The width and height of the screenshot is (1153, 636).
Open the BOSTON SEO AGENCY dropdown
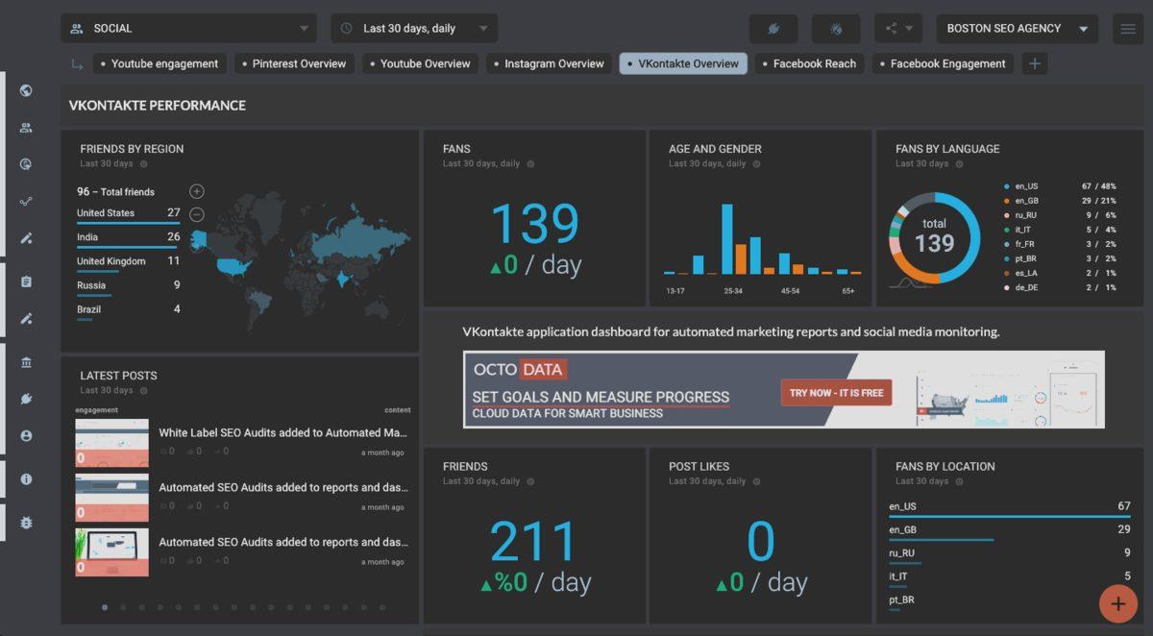click(1017, 29)
